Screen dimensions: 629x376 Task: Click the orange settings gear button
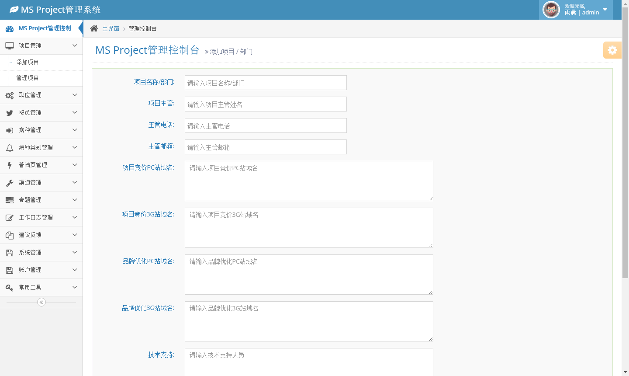pos(612,50)
